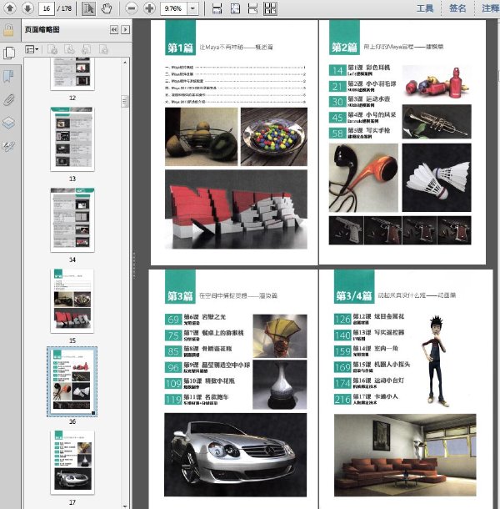The width and height of the screenshot is (500, 509).
Task: Select page 14 thumbnail
Action: [x=72, y=219]
